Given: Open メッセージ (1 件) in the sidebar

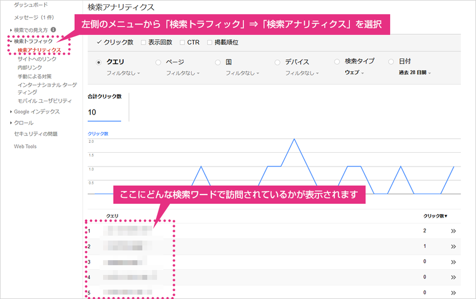Looking at the screenshot, I should [34, 17].
